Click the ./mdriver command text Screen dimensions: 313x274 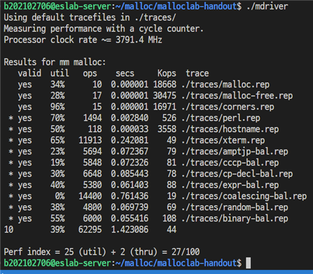coord(267,6)
